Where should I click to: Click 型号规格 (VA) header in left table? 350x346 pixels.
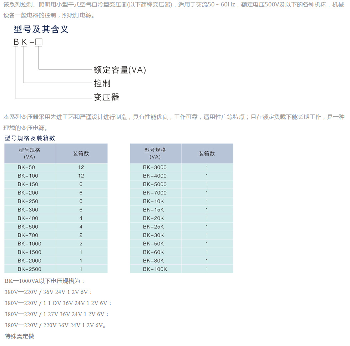tap(30, 153)
